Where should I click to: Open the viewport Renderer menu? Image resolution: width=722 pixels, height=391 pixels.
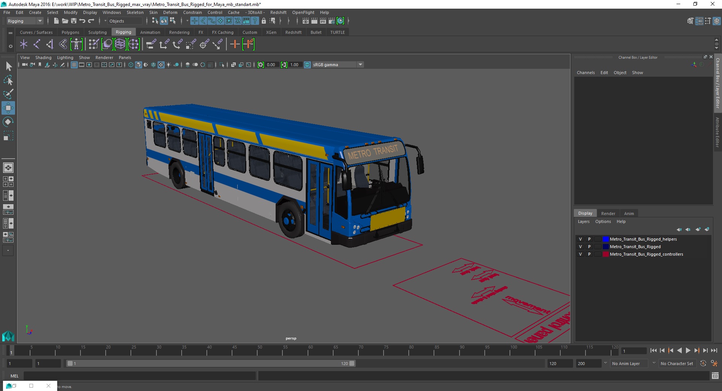(x=104, y=58)
